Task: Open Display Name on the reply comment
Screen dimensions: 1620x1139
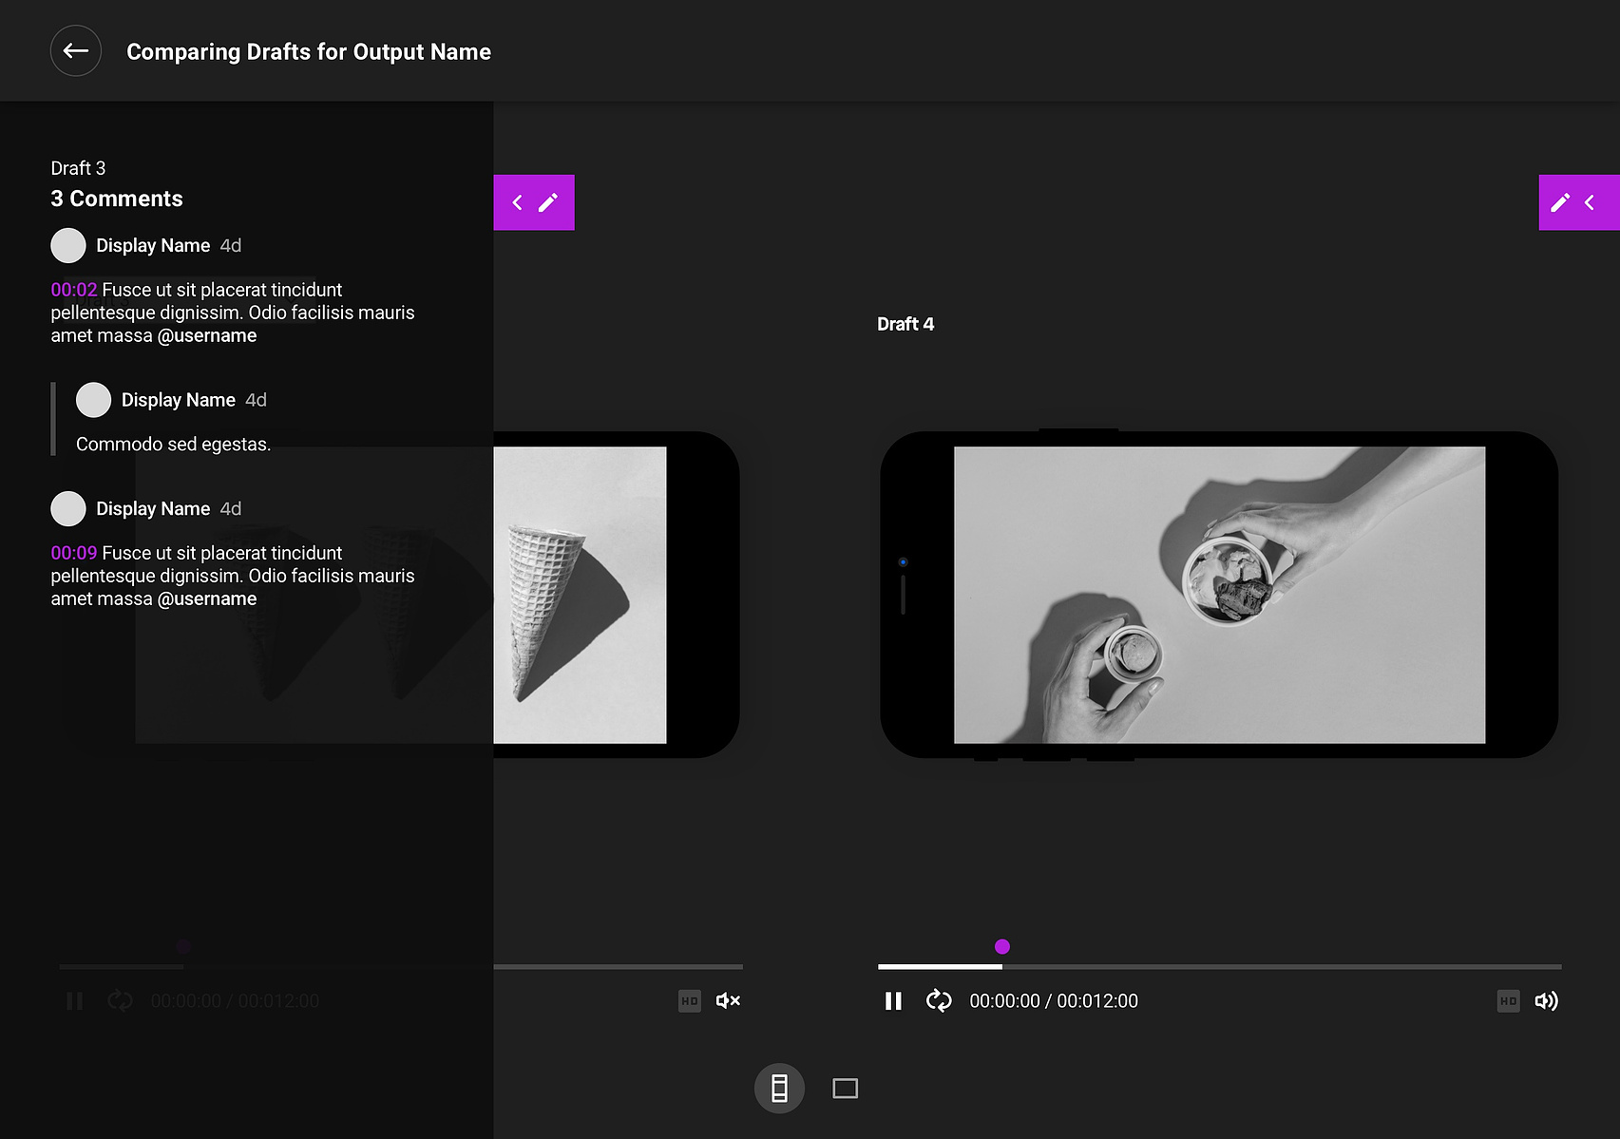Action: [x=179, y=400]
